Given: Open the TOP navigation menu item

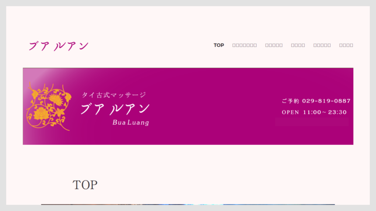Looking at the screenshot, I should coord(219,45).
